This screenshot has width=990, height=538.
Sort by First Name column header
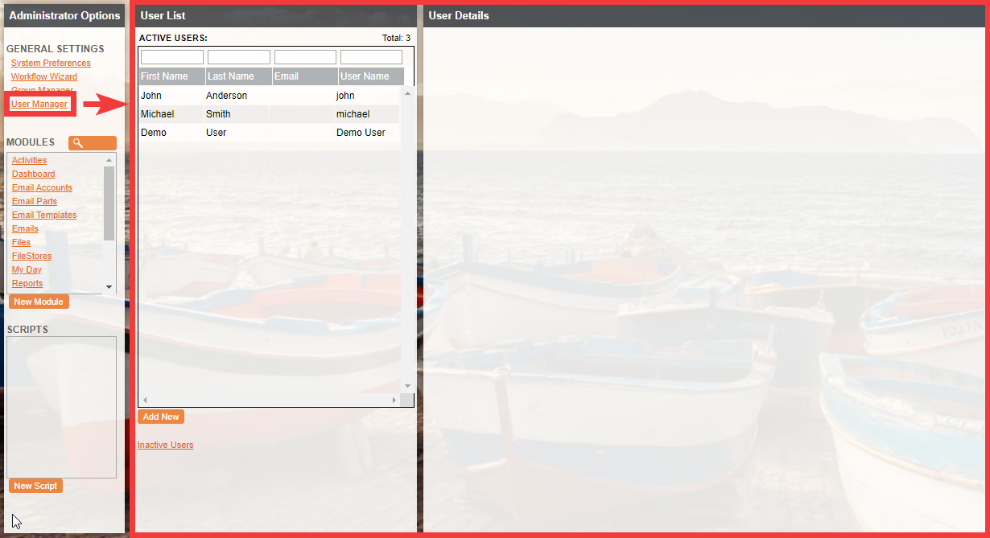click(x=172, y=76)
